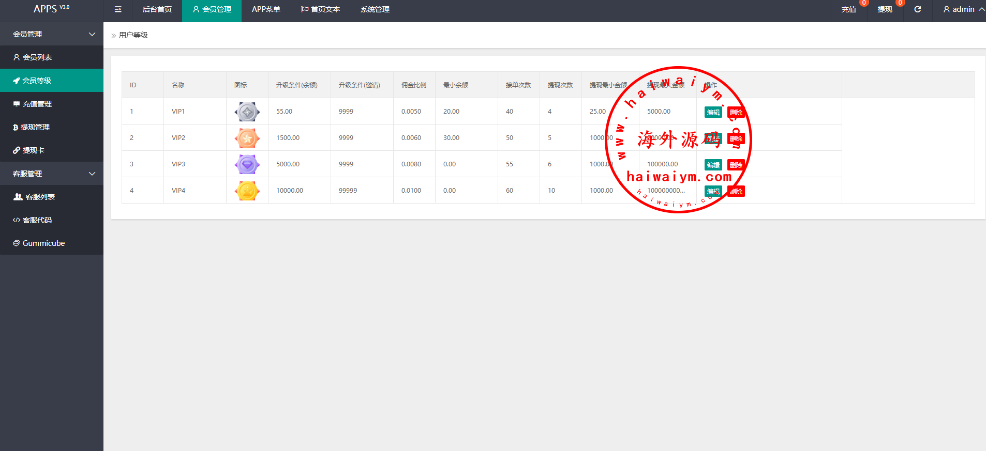Go to 后台首页 top tab

tap(157, 9)
